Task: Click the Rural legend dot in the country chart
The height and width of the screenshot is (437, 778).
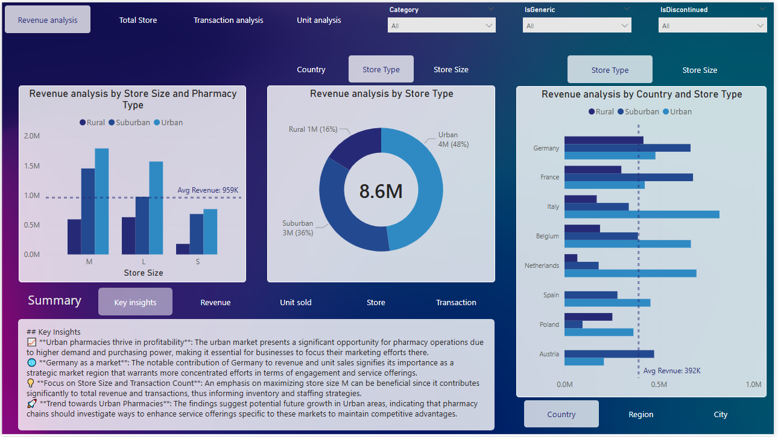Action: click(592, 111)
